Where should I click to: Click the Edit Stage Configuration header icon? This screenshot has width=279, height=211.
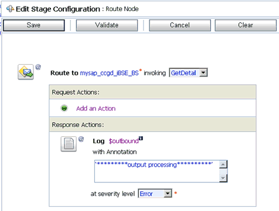[x=10, y=9]
